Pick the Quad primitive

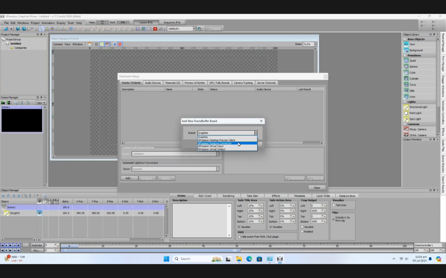coord(412,60)
